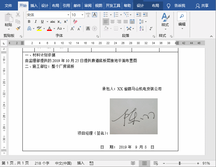Click the Increase Indent icon
This screenshot has height=167, width=216.
[x=145, y=14]
